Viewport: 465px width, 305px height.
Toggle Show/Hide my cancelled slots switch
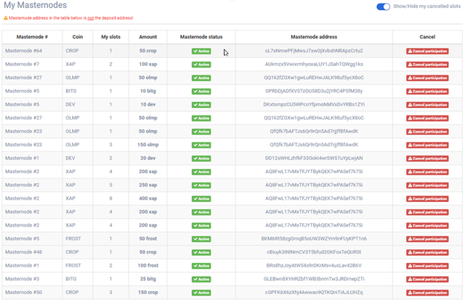coord(383,7)
